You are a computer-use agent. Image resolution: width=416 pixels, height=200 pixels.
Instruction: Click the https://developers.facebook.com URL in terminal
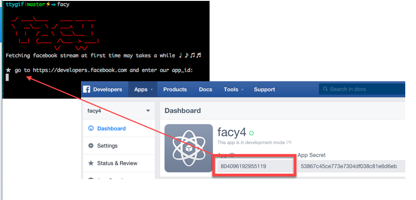click(x=80, y=71)
